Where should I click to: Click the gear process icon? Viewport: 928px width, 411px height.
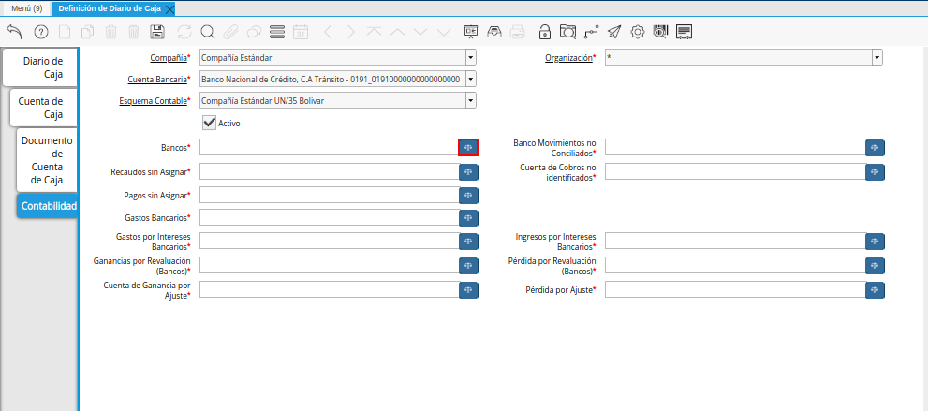(638, 32)
